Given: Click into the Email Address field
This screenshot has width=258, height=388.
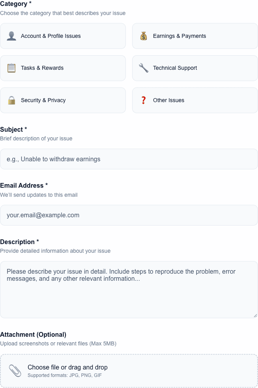Looking at the screenshot, I should pos(129,215).
